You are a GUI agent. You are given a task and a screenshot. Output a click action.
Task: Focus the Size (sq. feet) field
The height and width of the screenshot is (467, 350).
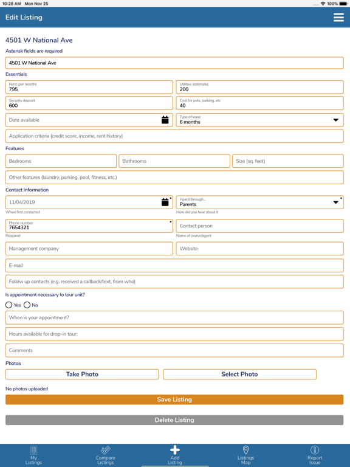288,161
